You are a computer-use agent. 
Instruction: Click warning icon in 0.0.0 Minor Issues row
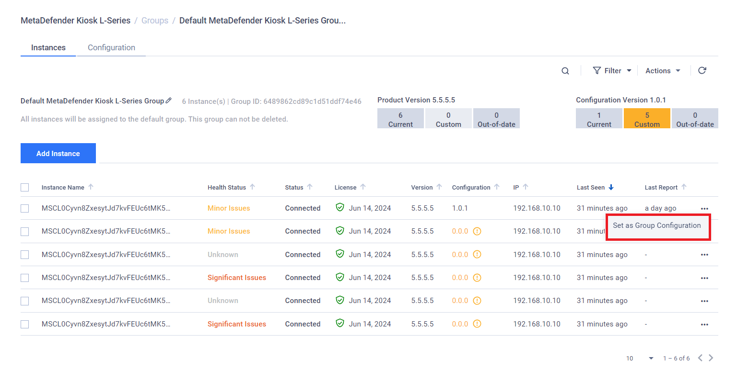click(x=477, y=231)
